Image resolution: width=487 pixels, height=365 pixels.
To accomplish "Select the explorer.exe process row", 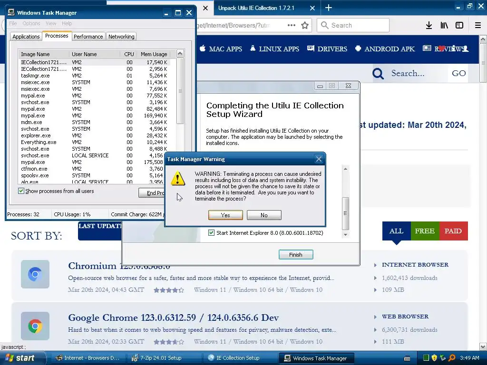I will (x=94, y=135).
